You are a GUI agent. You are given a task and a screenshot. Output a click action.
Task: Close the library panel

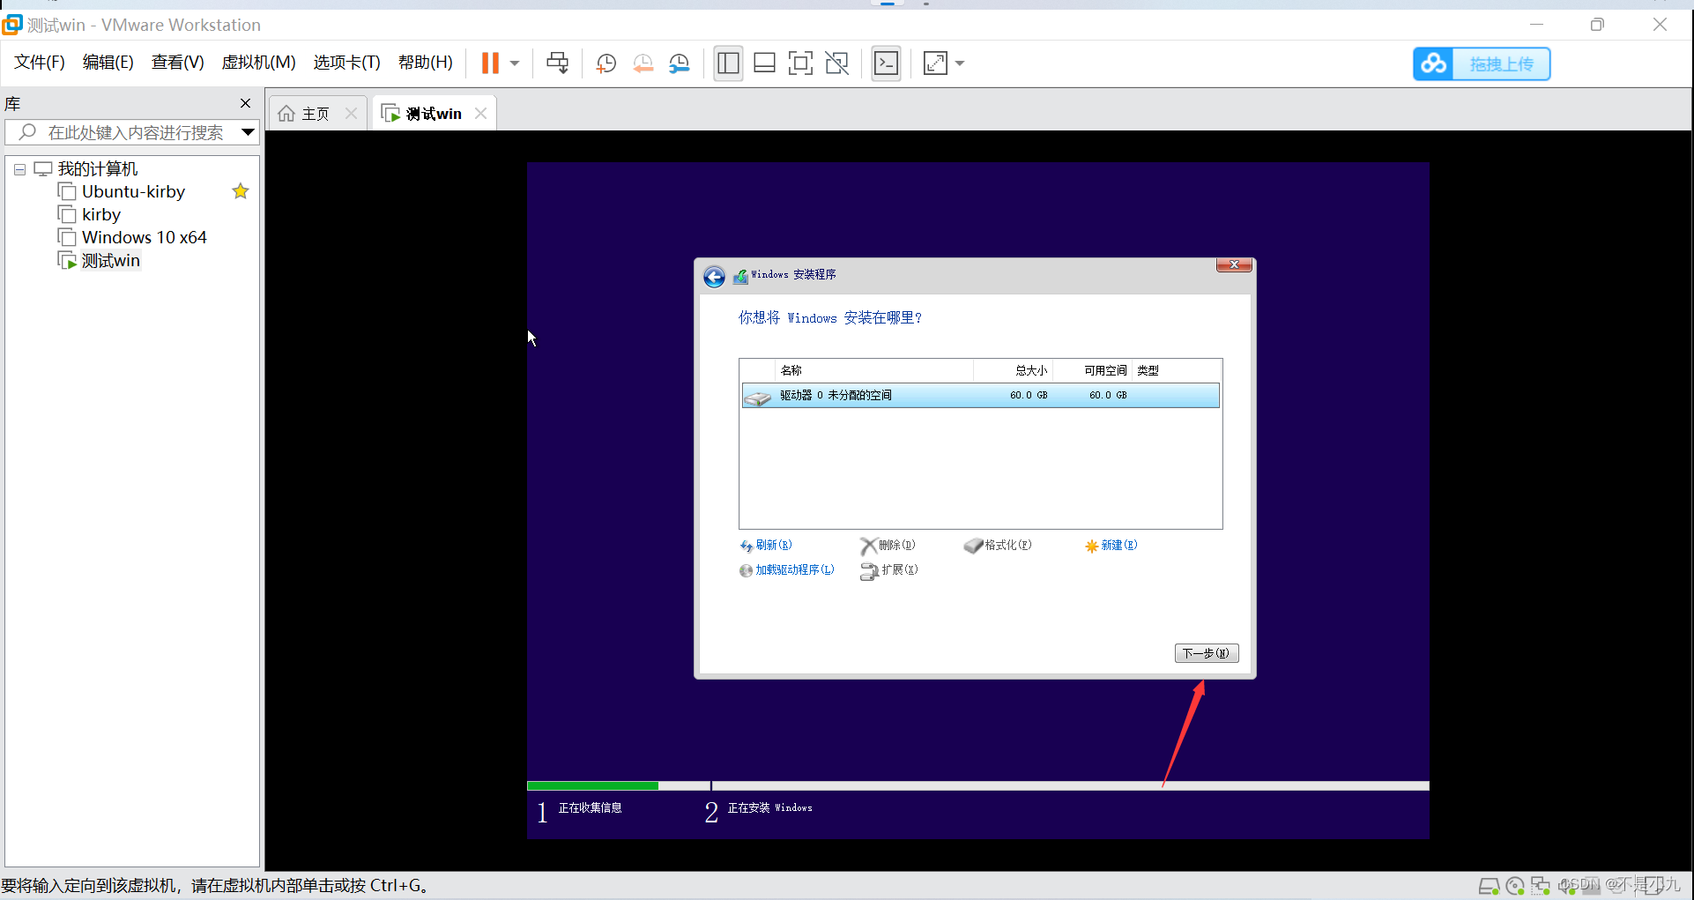[x=246, y=103]
